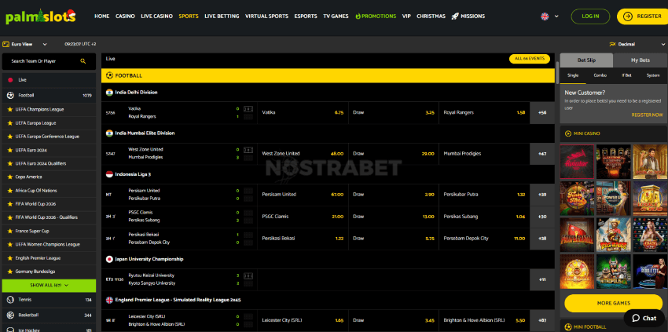Viewport: 668px width, 332px height.
Task: Click the More Games button
Action: (x=614, y=303)
